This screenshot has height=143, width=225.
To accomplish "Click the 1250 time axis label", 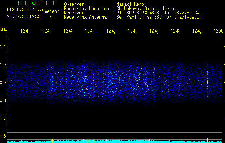I will point(219,31).
